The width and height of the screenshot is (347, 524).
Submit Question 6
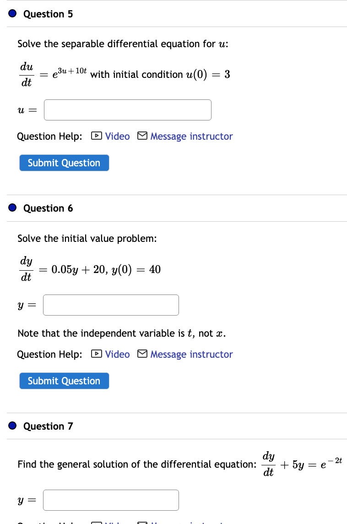coord(64,381)
